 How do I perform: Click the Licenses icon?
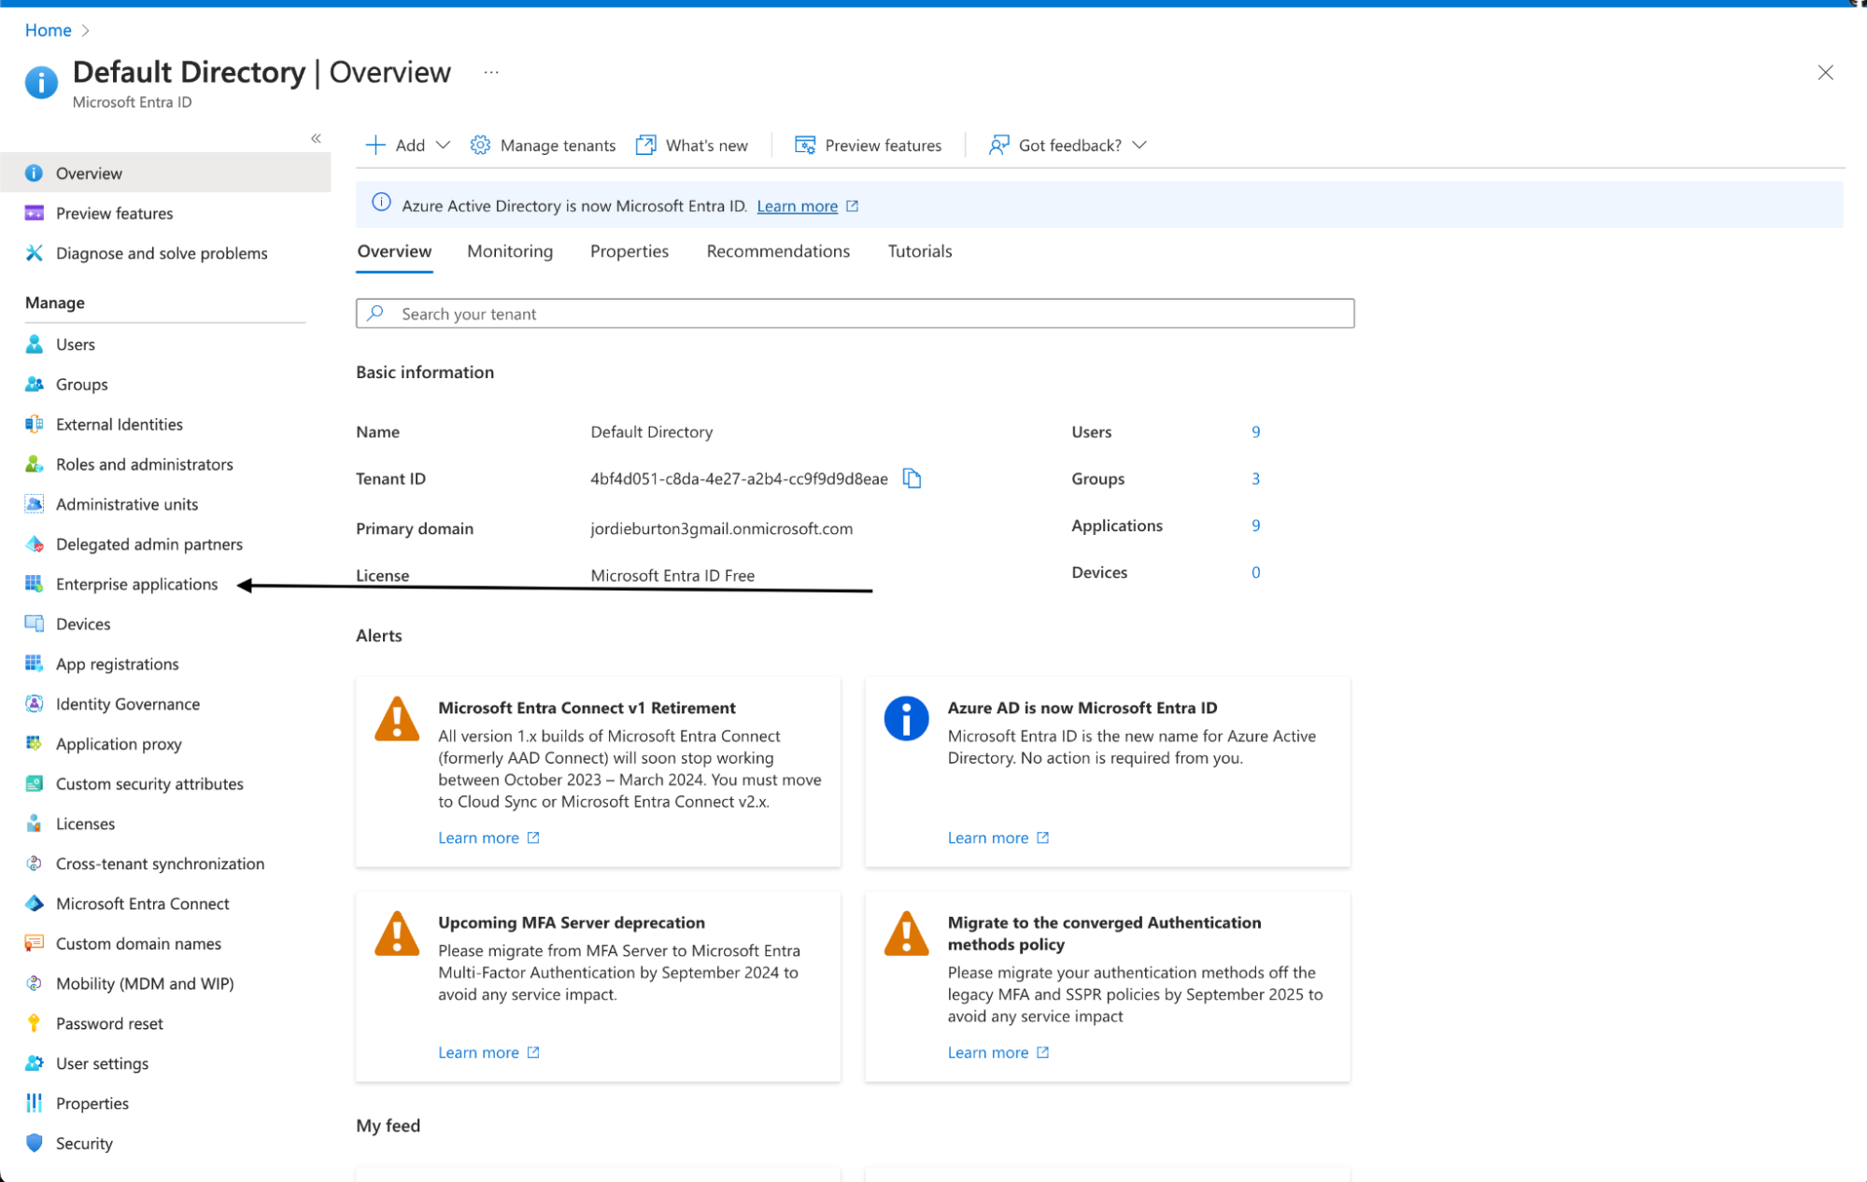35,823
